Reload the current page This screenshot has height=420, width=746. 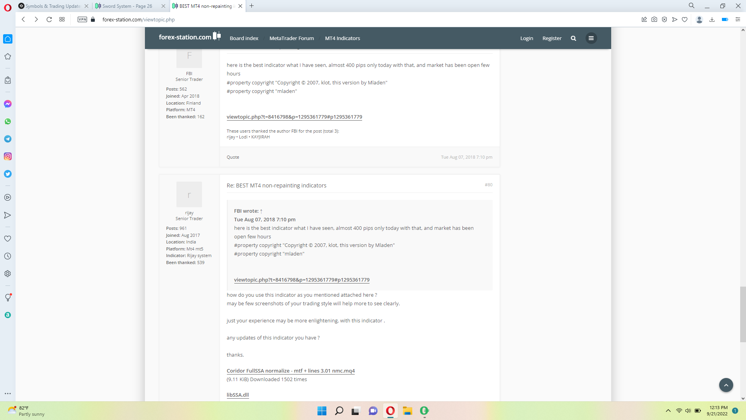pos(49,19)
